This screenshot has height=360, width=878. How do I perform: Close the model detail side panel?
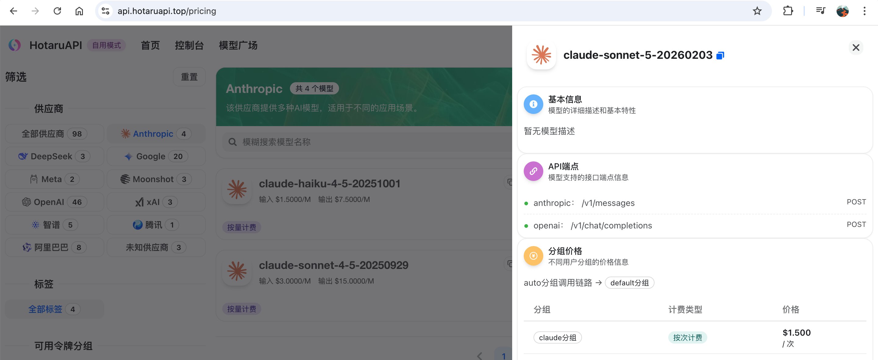pyautogui.click(x=855, y=47)
